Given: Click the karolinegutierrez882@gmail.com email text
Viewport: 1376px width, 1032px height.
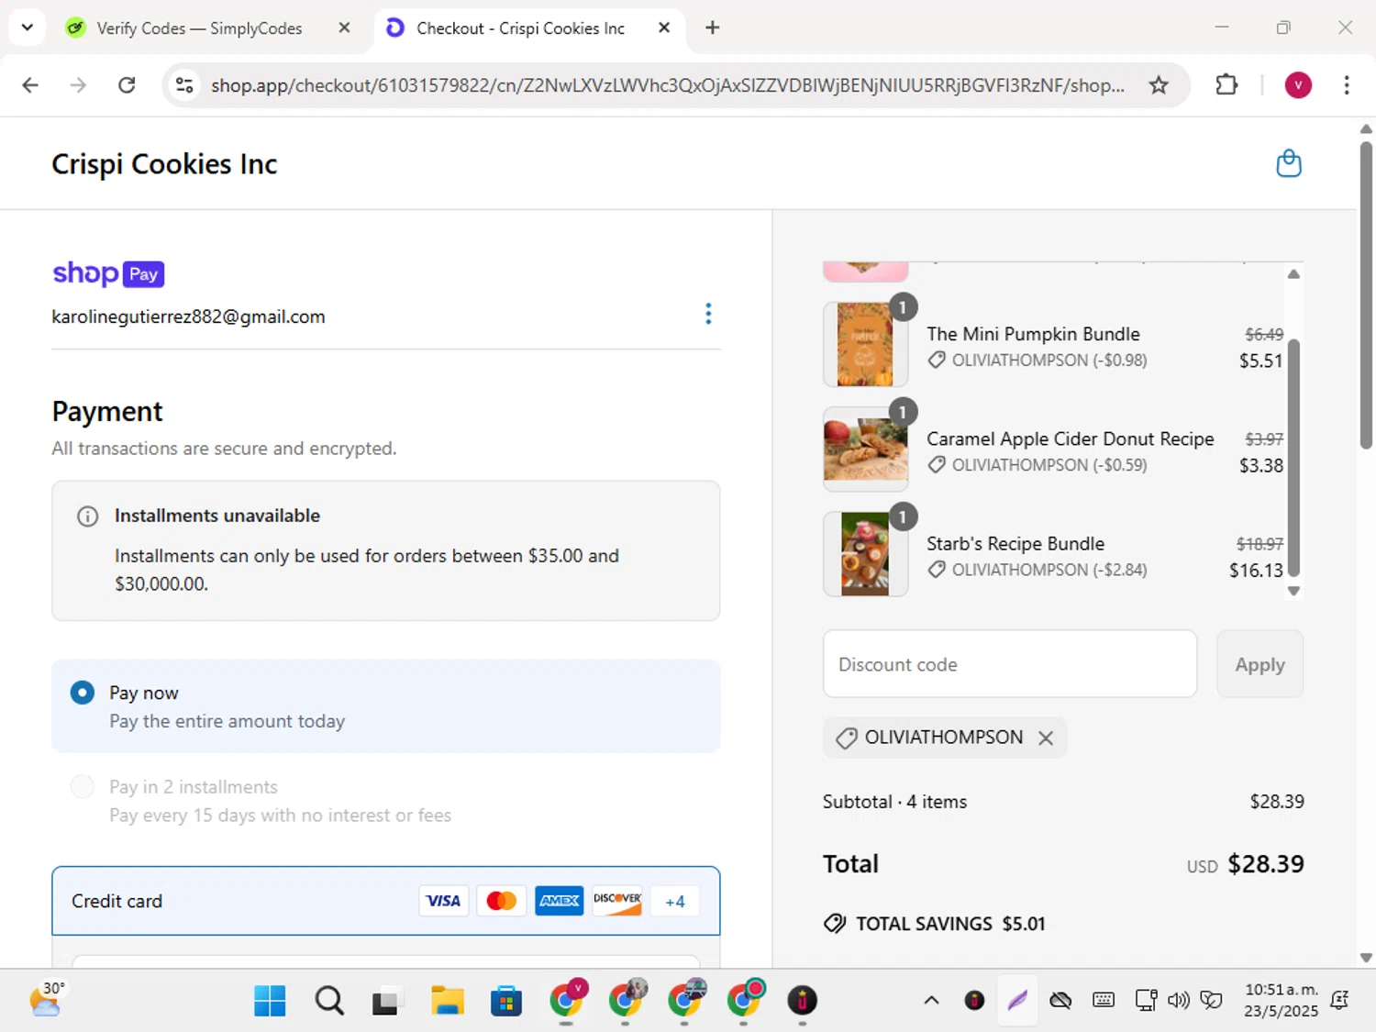Looking at the screenshot, I should click(x=188, y=316).
